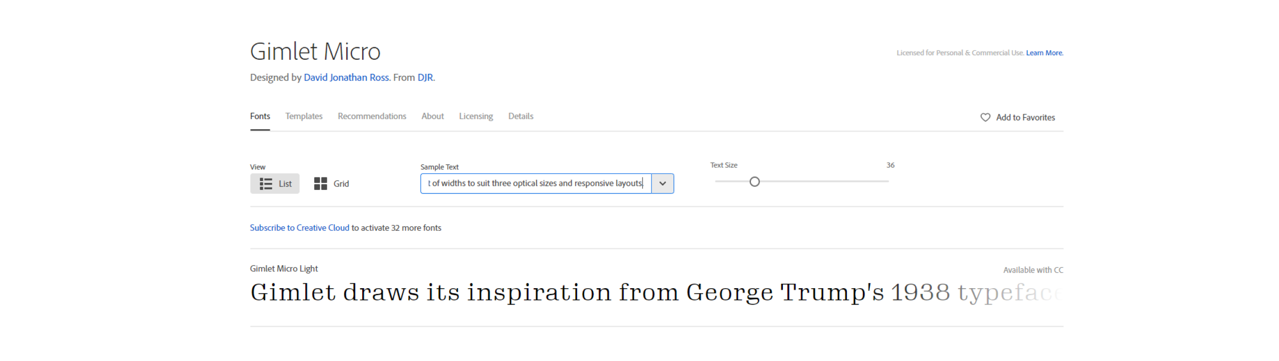This screenshot has height=361, width=1279.
Task: Click the heart icon beside Add to Favorites
Action: tap(985, 117)
